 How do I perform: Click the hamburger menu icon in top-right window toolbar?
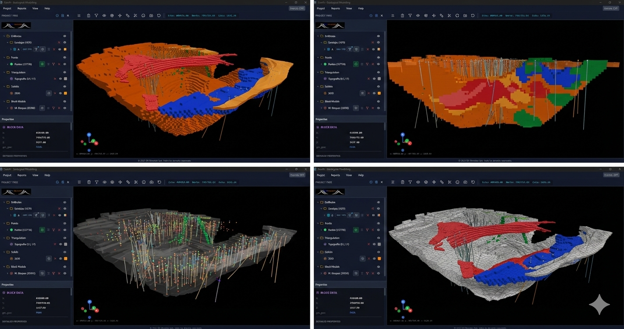393,16
